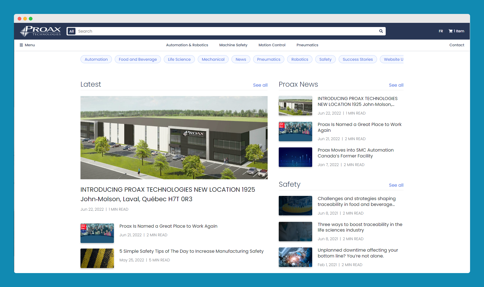
Task: Go to the Contact page
Action: pyautogui.click(x=457, y=45)
